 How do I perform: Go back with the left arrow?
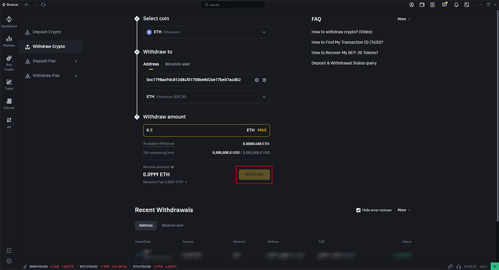27,5
